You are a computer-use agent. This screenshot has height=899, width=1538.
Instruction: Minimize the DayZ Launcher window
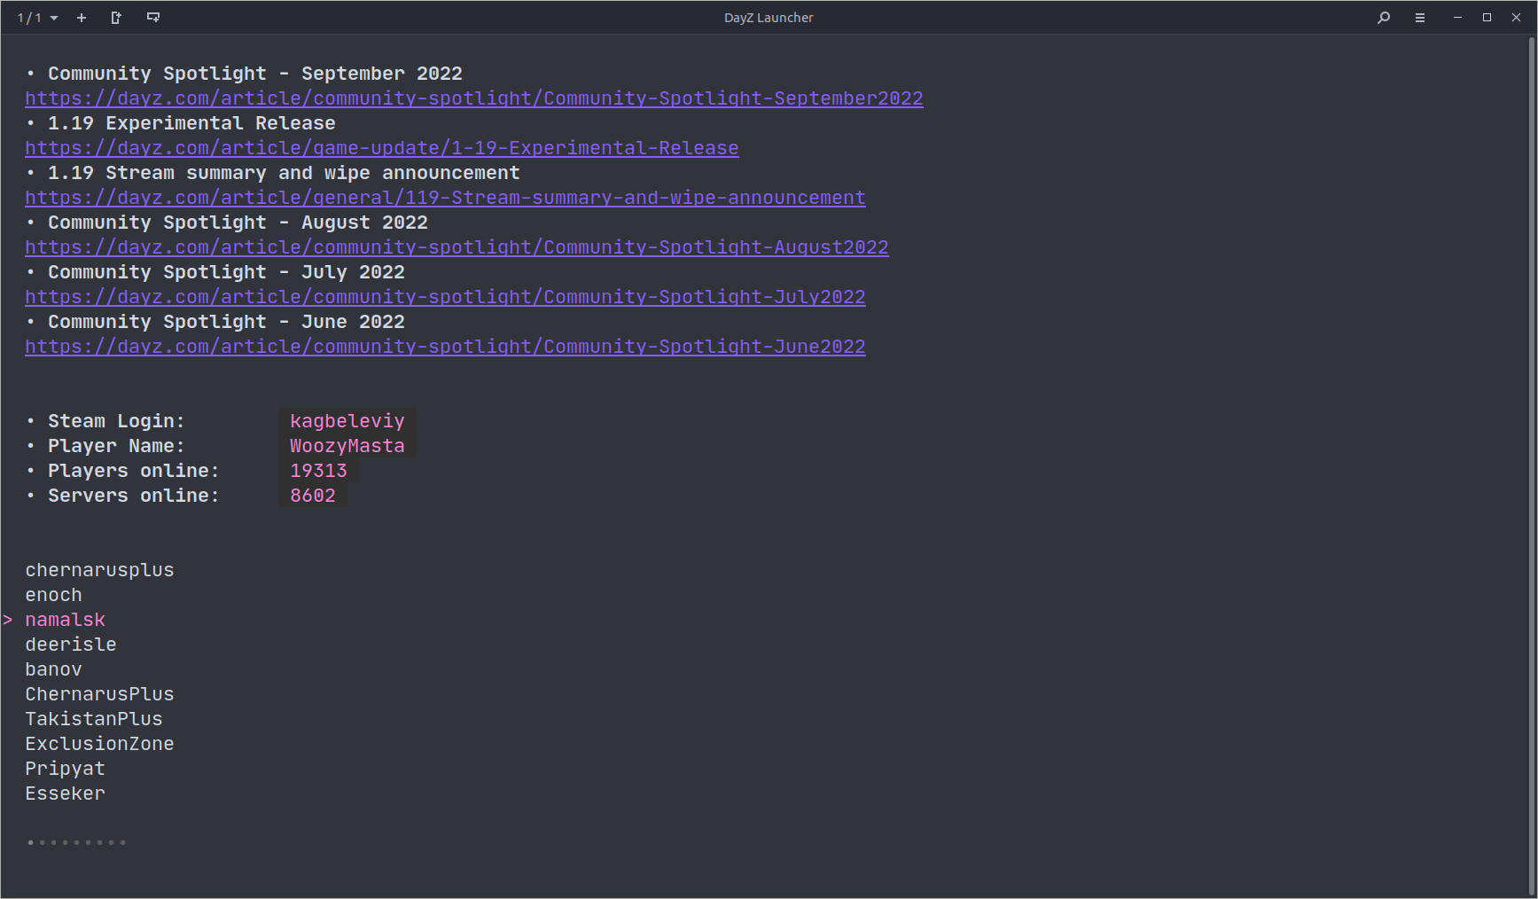coord(1457,18)
